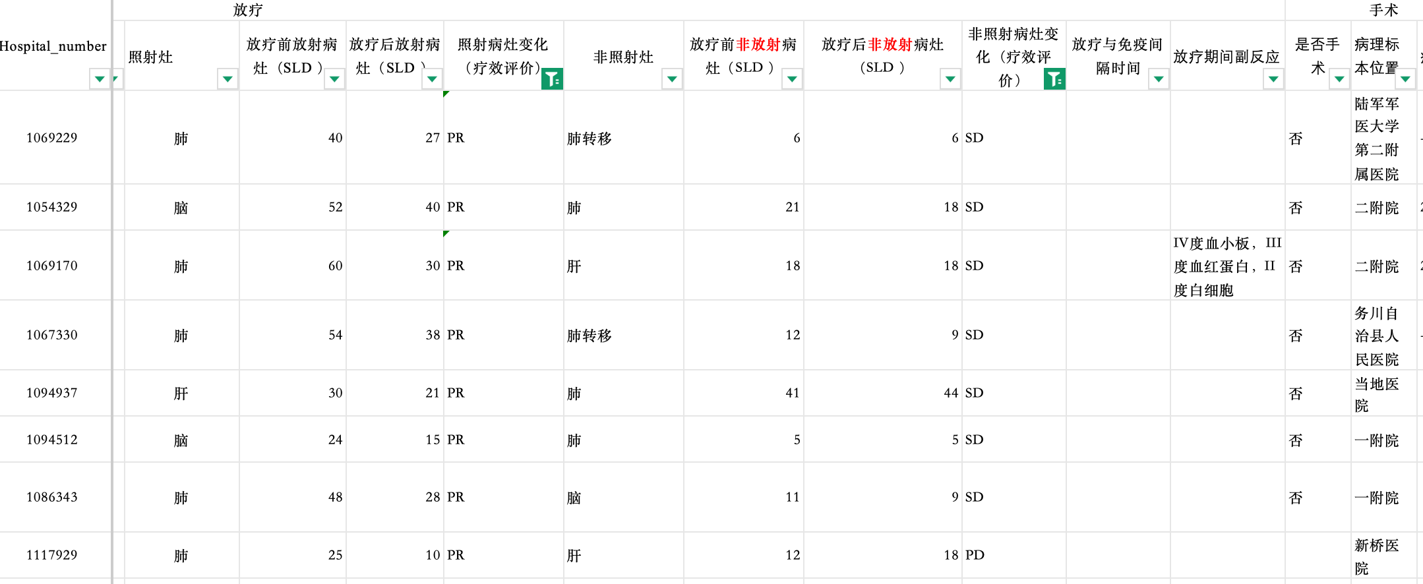Open the 病理标本位置 filter arrow
This screenshot has width=1423, height=584.
point(1405,79)
